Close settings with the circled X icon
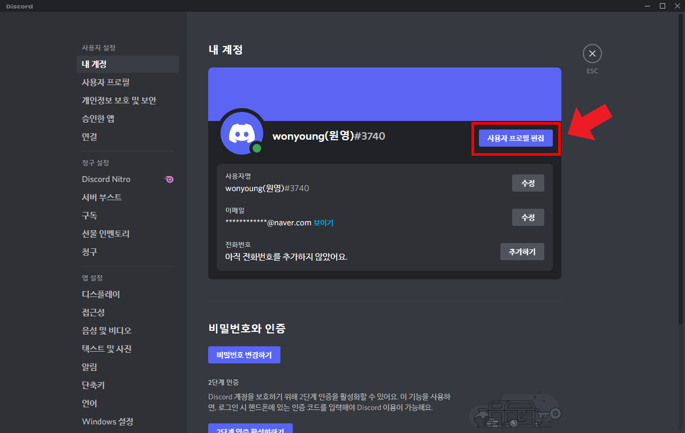This screenshot has width=685, height=433. [x=592, y=54]
